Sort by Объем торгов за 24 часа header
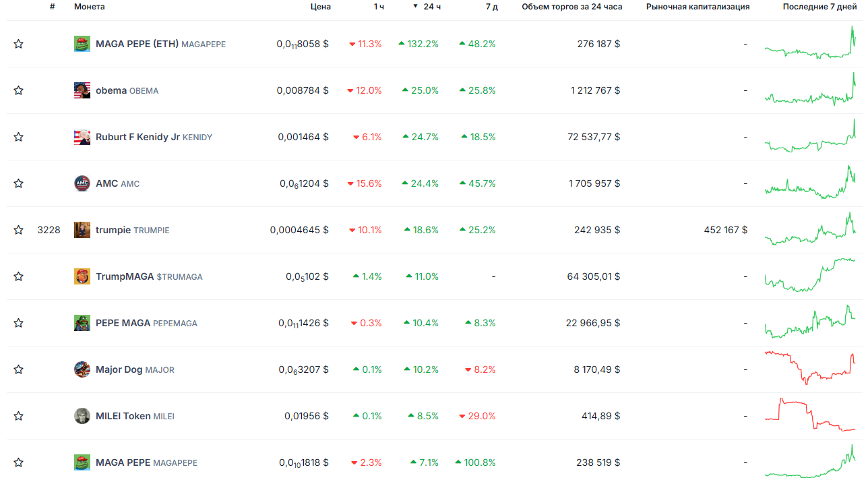Screen dimensions: 868x484 pos(572,7)
